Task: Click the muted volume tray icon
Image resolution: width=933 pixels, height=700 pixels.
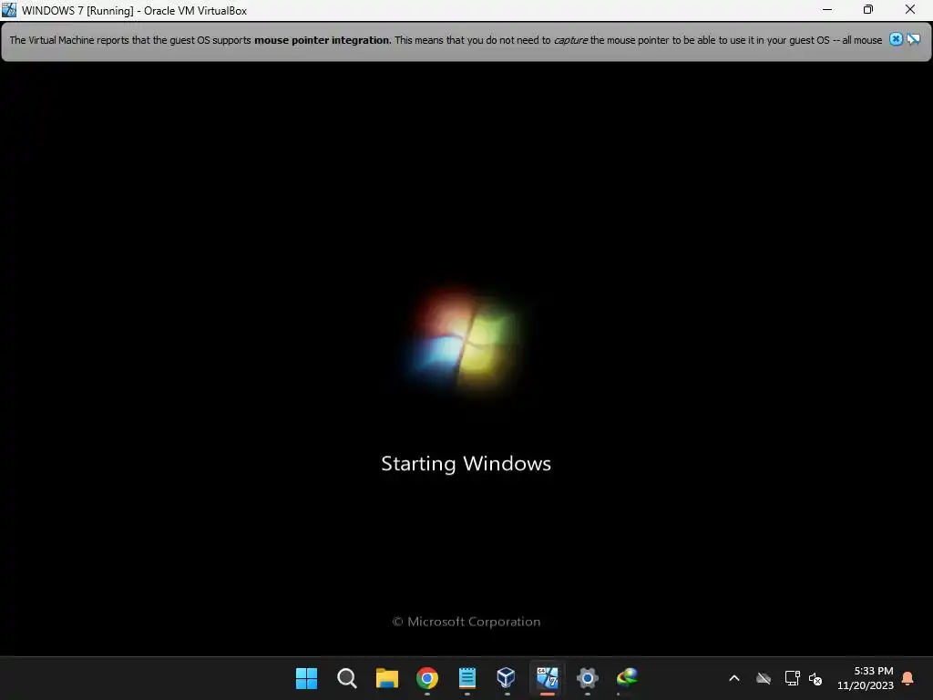Action: tap(815, 678)
